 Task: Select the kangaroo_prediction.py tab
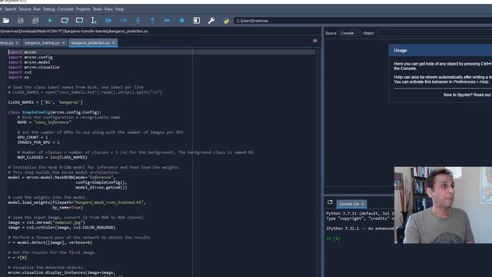(x=91, y=43)
